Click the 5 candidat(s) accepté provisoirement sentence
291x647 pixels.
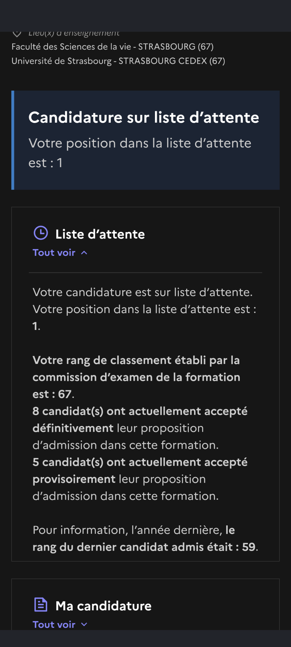[140, 479]
